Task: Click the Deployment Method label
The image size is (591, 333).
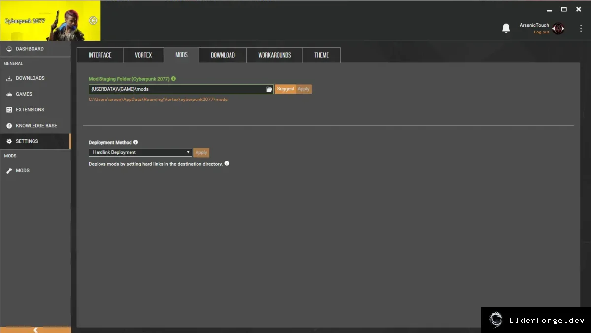Action: (x=110, y=142)
